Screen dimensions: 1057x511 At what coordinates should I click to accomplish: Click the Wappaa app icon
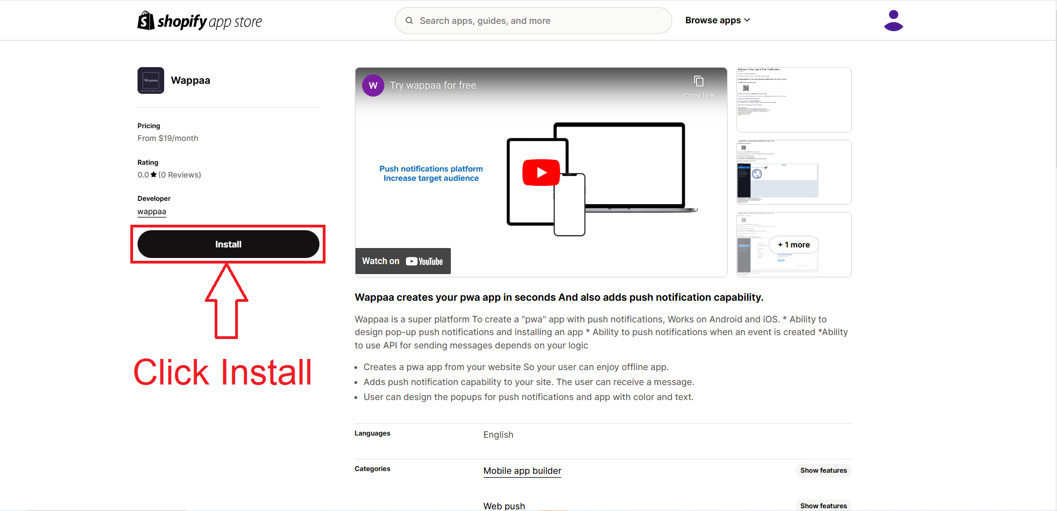pyautogui.click(x=151, y=80)
